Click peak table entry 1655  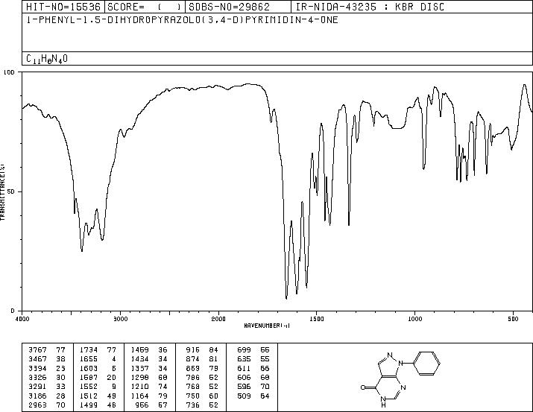pyautogui.click(x=89, y=359)
